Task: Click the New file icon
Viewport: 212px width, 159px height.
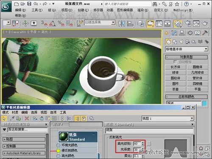Action: point(17,4)
